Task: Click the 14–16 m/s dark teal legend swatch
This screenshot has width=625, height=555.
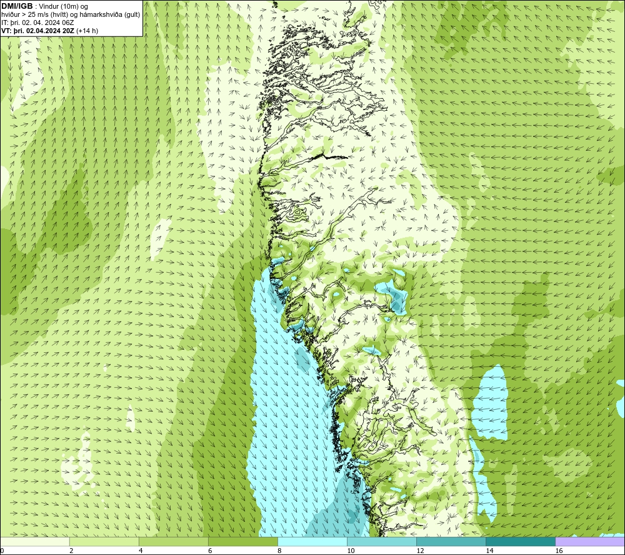Action: 521,542
